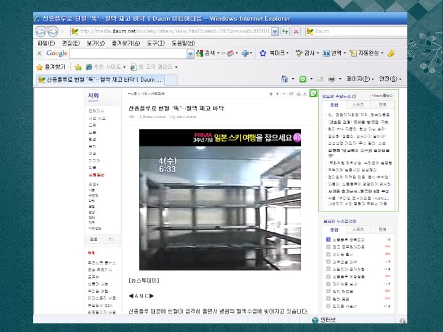Click the print article icon above article
443x332 pixels.
click(298, 93)
